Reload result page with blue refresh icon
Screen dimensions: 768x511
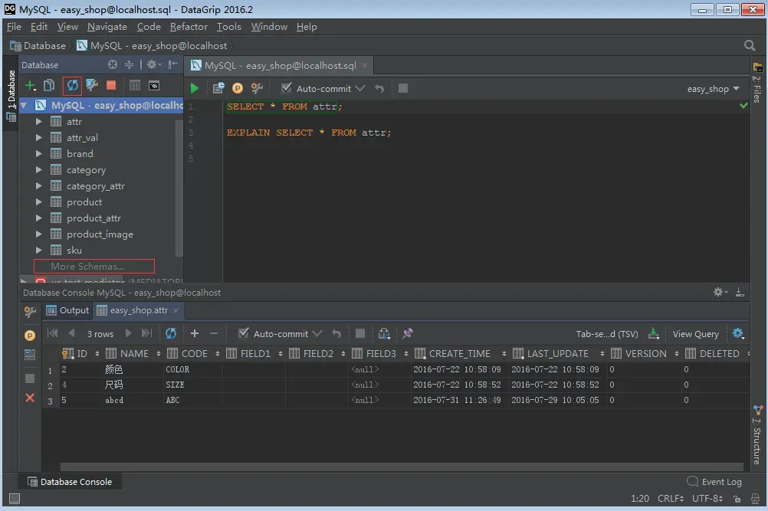(x=170, y=333)
